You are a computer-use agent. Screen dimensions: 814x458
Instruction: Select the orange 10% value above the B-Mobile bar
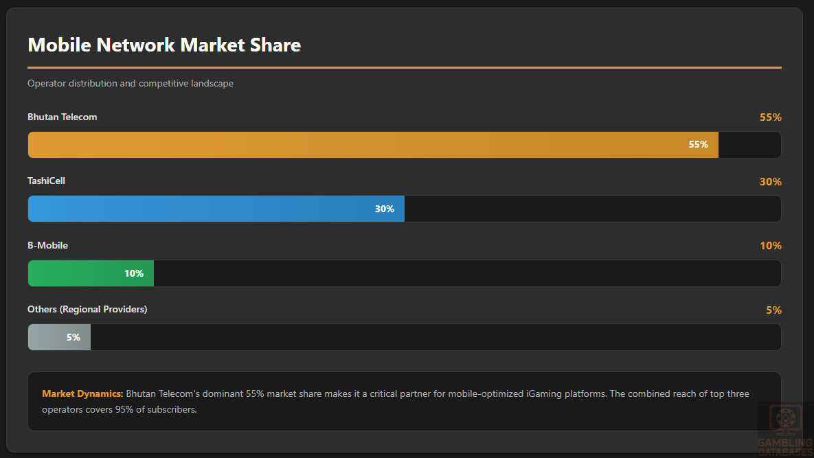click(x=770, y=246)
